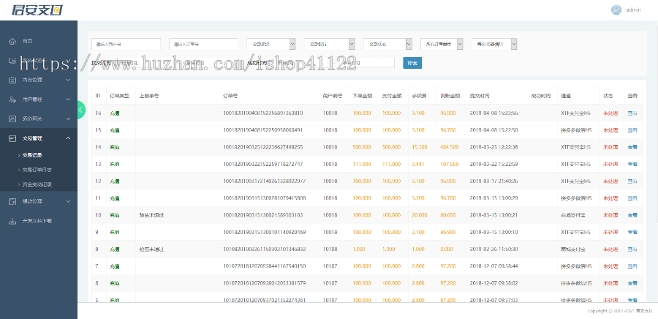658x319 pixels.
Task: Click 查看 link for order ID 16
Action: (632, 113)
